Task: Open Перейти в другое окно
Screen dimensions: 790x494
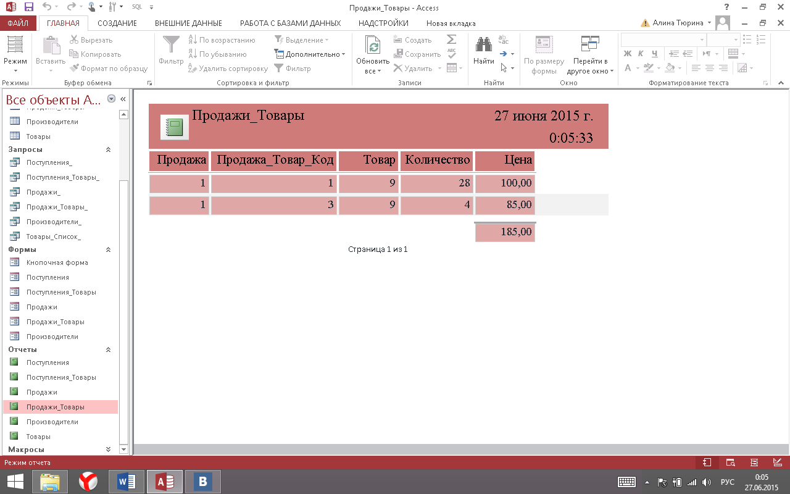Action: pos(591,54)
